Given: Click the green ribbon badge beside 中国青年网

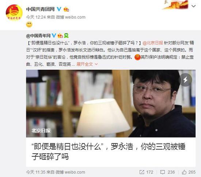Looking at the screenshot, I should pyautogui.click(x=66, y=35).
